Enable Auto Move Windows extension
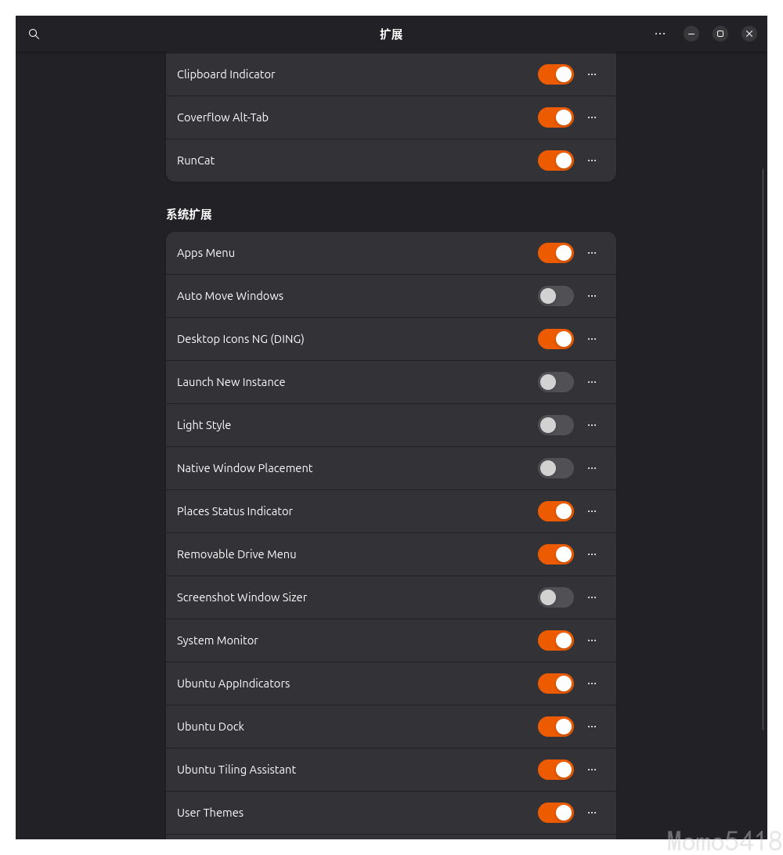The height and width of the screenshot is (855, 783). (x=555, y=296)
